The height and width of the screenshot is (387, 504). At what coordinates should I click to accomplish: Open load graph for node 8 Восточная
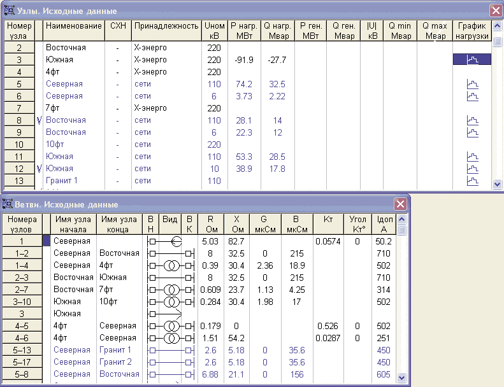tap(472, 120)
